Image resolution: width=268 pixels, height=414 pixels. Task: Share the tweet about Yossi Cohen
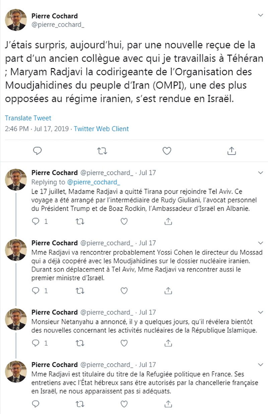tap(169, 291)
